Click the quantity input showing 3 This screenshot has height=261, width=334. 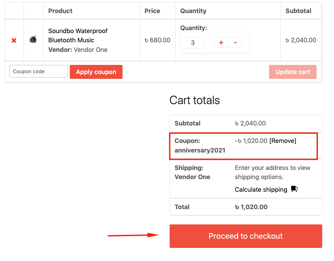[x=193, y=43]
